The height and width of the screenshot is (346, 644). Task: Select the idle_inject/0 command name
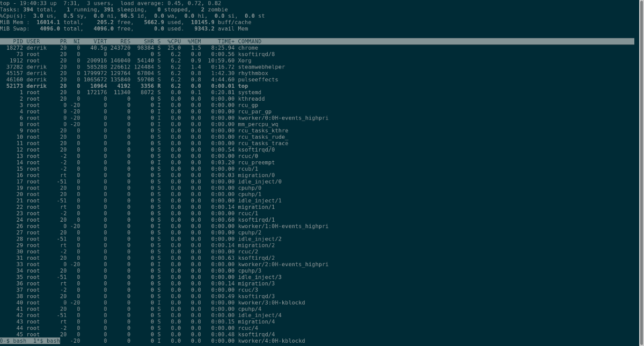tap(260, 182)
